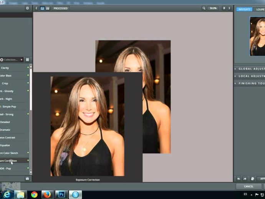Select the Crisp preset
265x199 pixels.
pyautogui.click(x=15, y=83)
